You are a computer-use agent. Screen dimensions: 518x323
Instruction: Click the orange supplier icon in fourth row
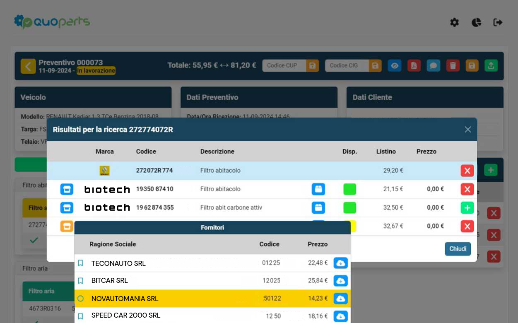(67, 226)
